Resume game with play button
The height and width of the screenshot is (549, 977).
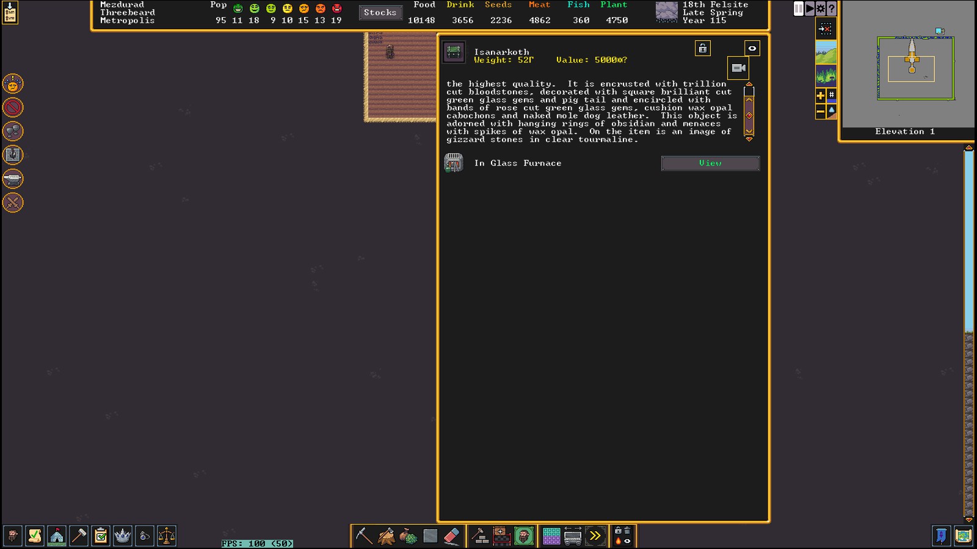[x=810, y=9]
